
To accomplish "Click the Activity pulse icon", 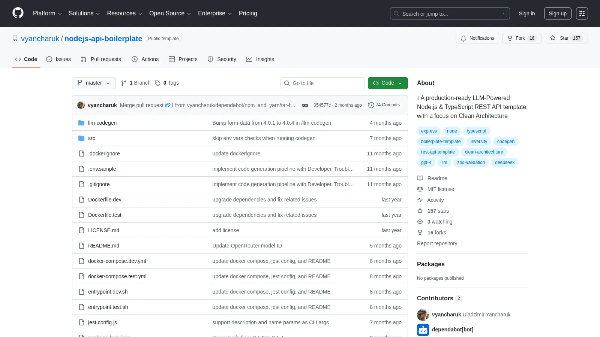I will coord(420,200).
